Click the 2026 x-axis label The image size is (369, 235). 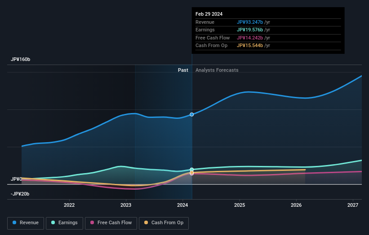pyautogui.click(x=296, y=205)
